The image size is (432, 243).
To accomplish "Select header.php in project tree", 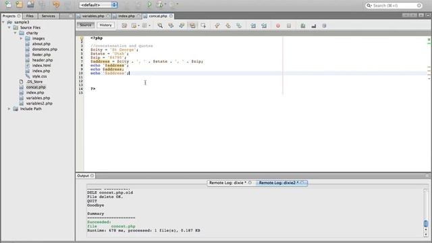I will click(43, 60).
